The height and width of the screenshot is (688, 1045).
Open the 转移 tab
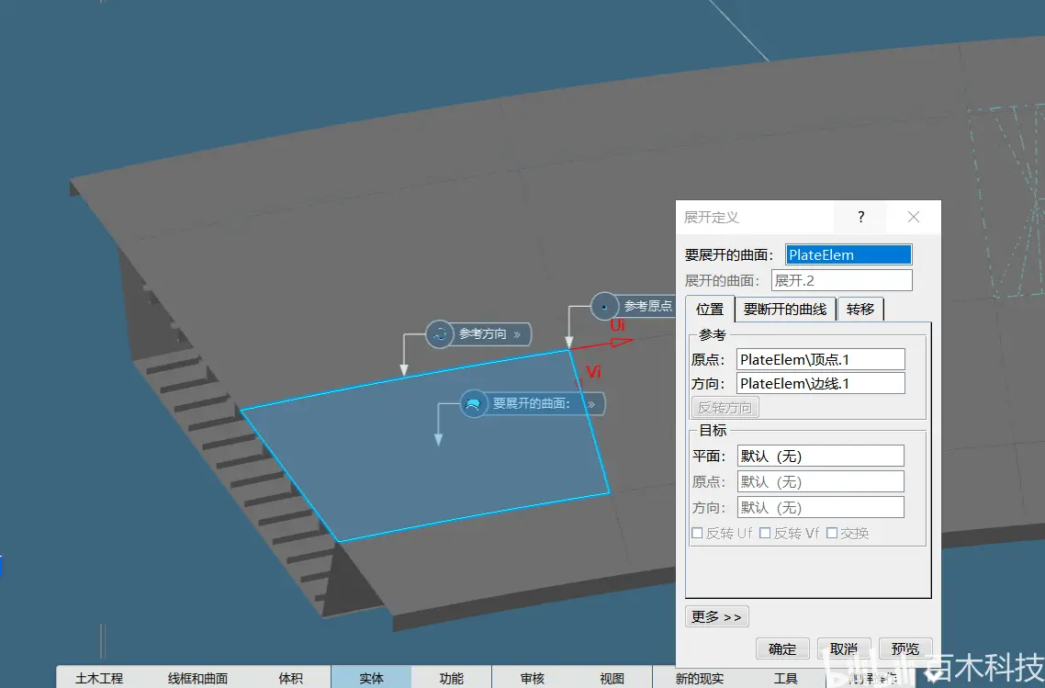(x=860, y=310)
